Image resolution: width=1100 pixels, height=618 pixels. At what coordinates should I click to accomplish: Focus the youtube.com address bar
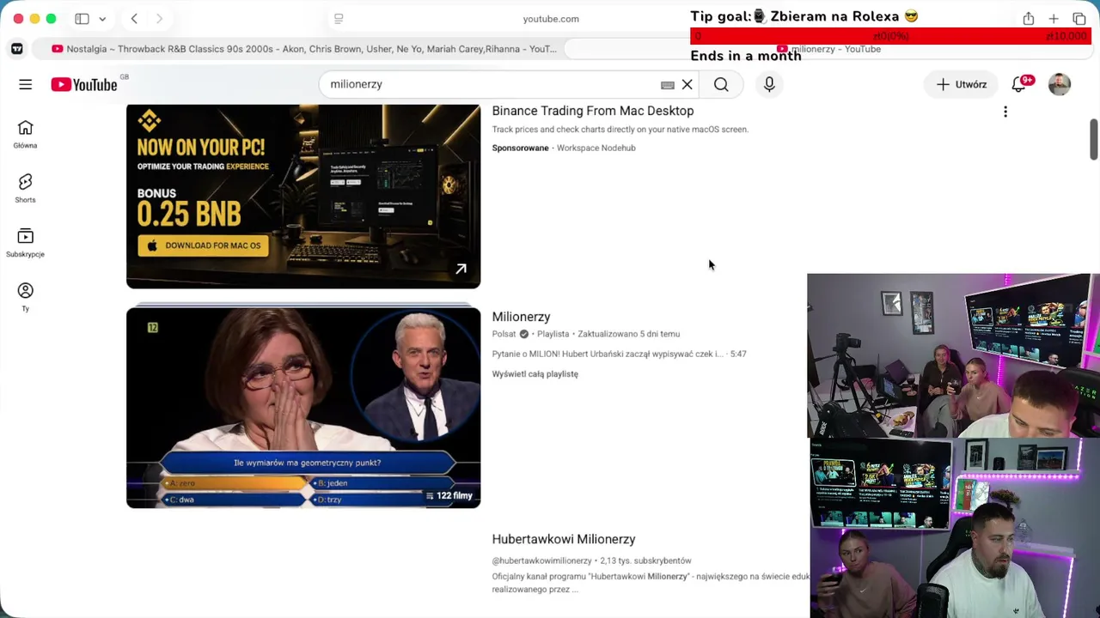(x=551, y=19)
